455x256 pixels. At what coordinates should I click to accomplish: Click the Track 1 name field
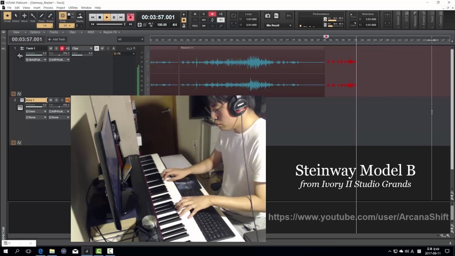pyautogui.click(x=36, y=49)
